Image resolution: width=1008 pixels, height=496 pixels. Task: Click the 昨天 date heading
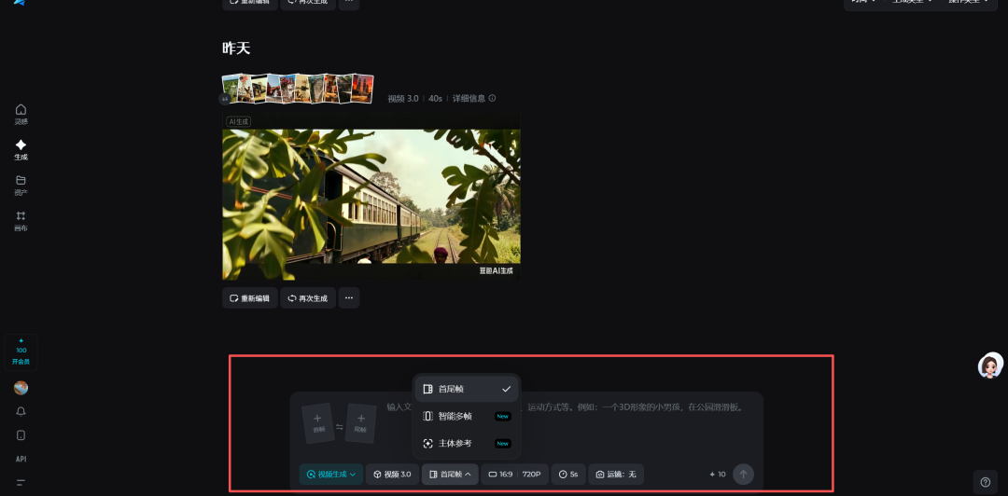236,48
